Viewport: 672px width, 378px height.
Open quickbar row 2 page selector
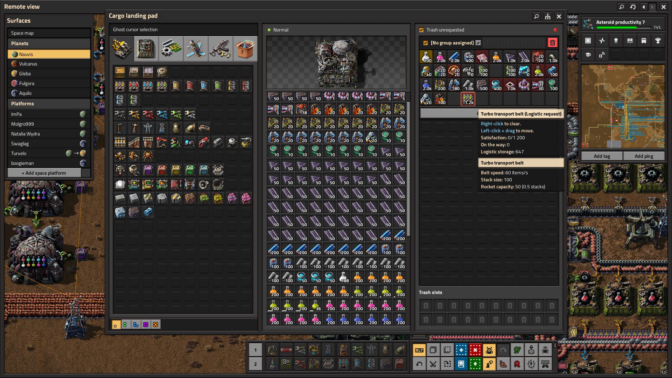click(255, 364)
